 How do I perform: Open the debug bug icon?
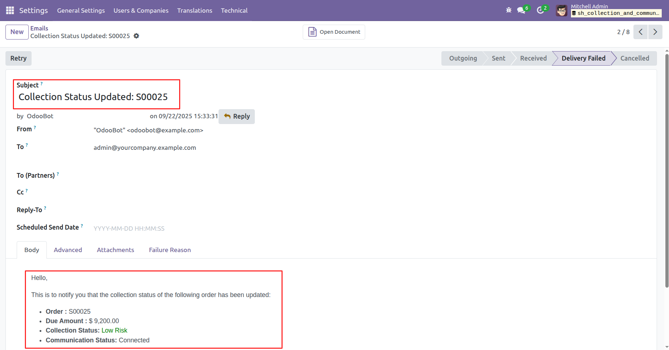coord(509,10)
